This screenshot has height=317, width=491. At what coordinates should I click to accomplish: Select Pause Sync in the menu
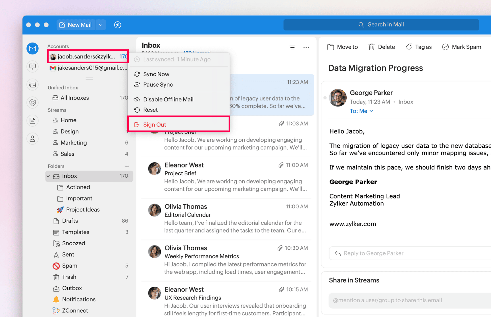(158, 85)
